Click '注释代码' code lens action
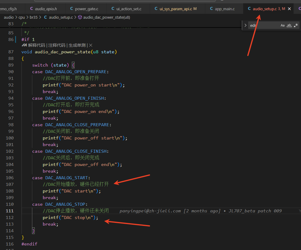 tap(57, 45)
